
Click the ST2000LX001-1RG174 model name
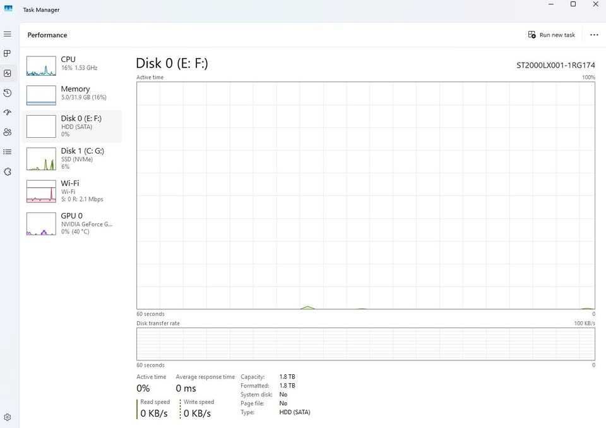tap(555, 65)
